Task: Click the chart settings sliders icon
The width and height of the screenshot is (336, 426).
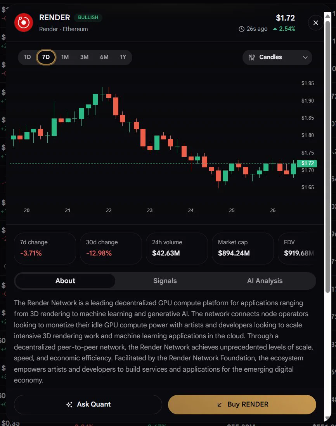Action: coord(252,57)
